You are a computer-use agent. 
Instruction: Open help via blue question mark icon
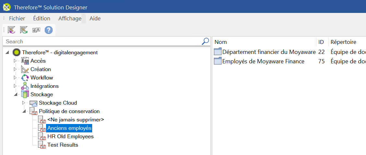tap(48, 30)
